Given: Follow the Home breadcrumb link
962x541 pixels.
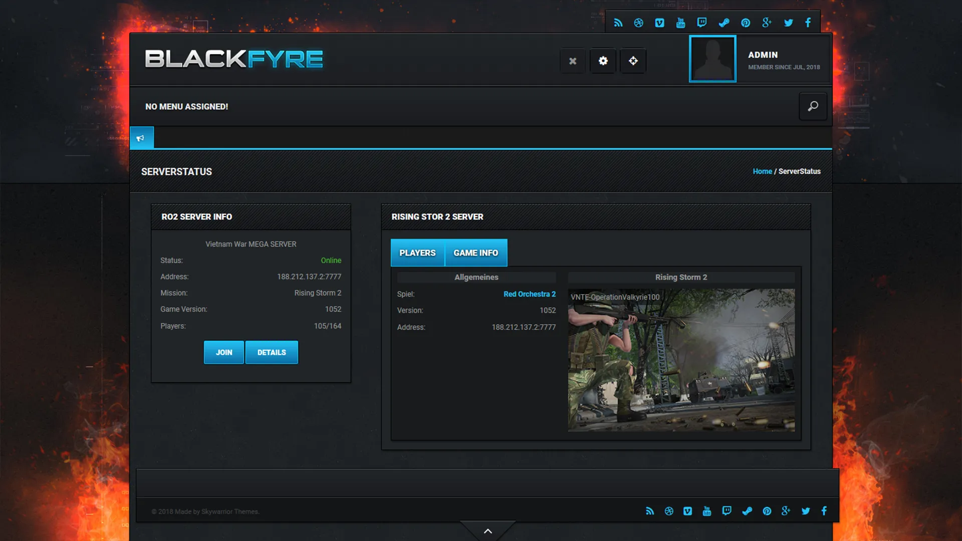Looking at the screenshot, I should [762, 171].
